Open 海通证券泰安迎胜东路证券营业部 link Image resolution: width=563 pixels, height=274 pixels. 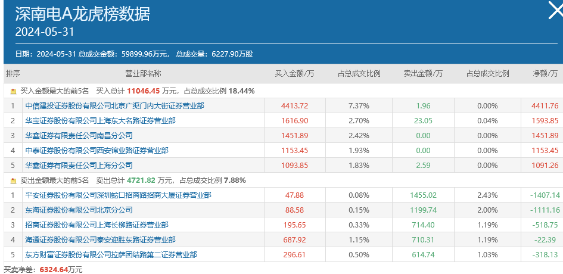click(101, 239)
